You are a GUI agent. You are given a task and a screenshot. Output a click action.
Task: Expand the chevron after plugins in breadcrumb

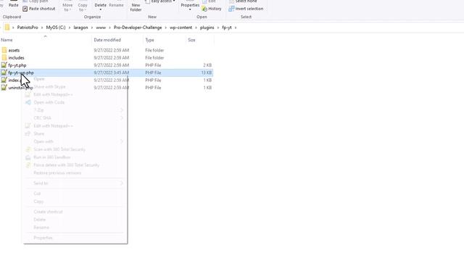[x=218, y=28]
